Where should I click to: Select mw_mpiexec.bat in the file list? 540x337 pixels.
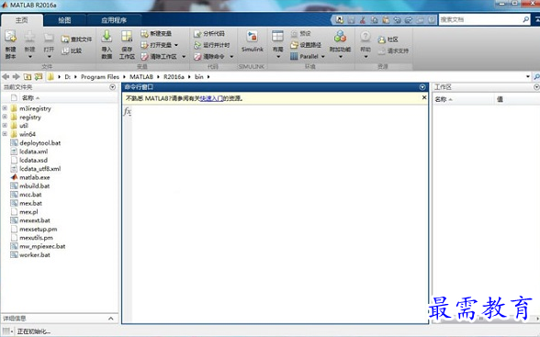click(42, 246)
